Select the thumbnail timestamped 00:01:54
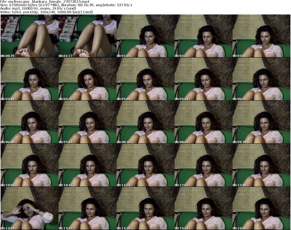The image size is (291, 230). (145, 36)
